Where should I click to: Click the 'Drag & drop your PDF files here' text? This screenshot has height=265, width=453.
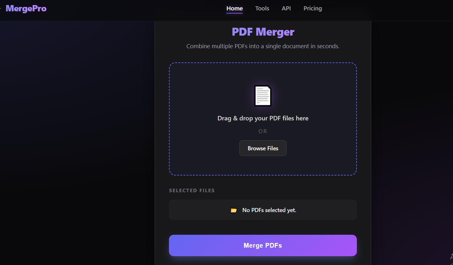(263, 118)
